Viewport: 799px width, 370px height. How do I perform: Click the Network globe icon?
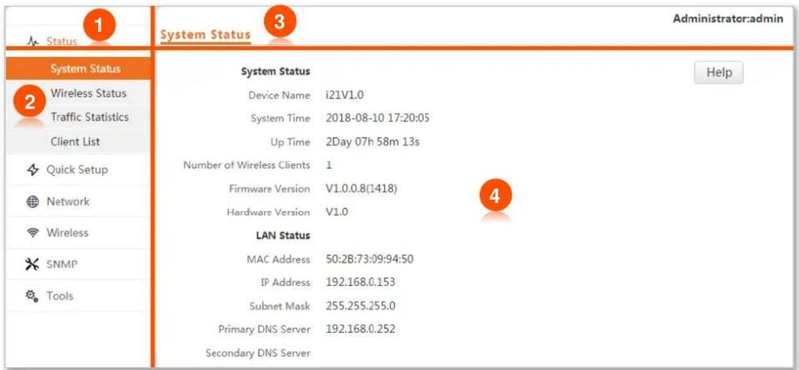(x=34, y=202)
